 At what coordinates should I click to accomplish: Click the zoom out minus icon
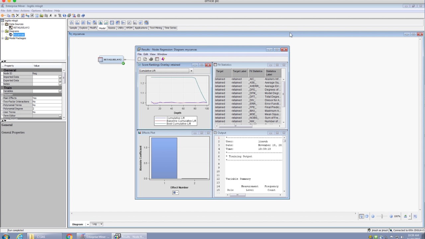pyautogui.click(x=373, y=216)
